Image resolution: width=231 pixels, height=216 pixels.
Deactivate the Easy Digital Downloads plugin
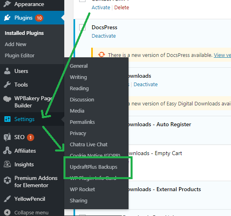pos(145,84)
